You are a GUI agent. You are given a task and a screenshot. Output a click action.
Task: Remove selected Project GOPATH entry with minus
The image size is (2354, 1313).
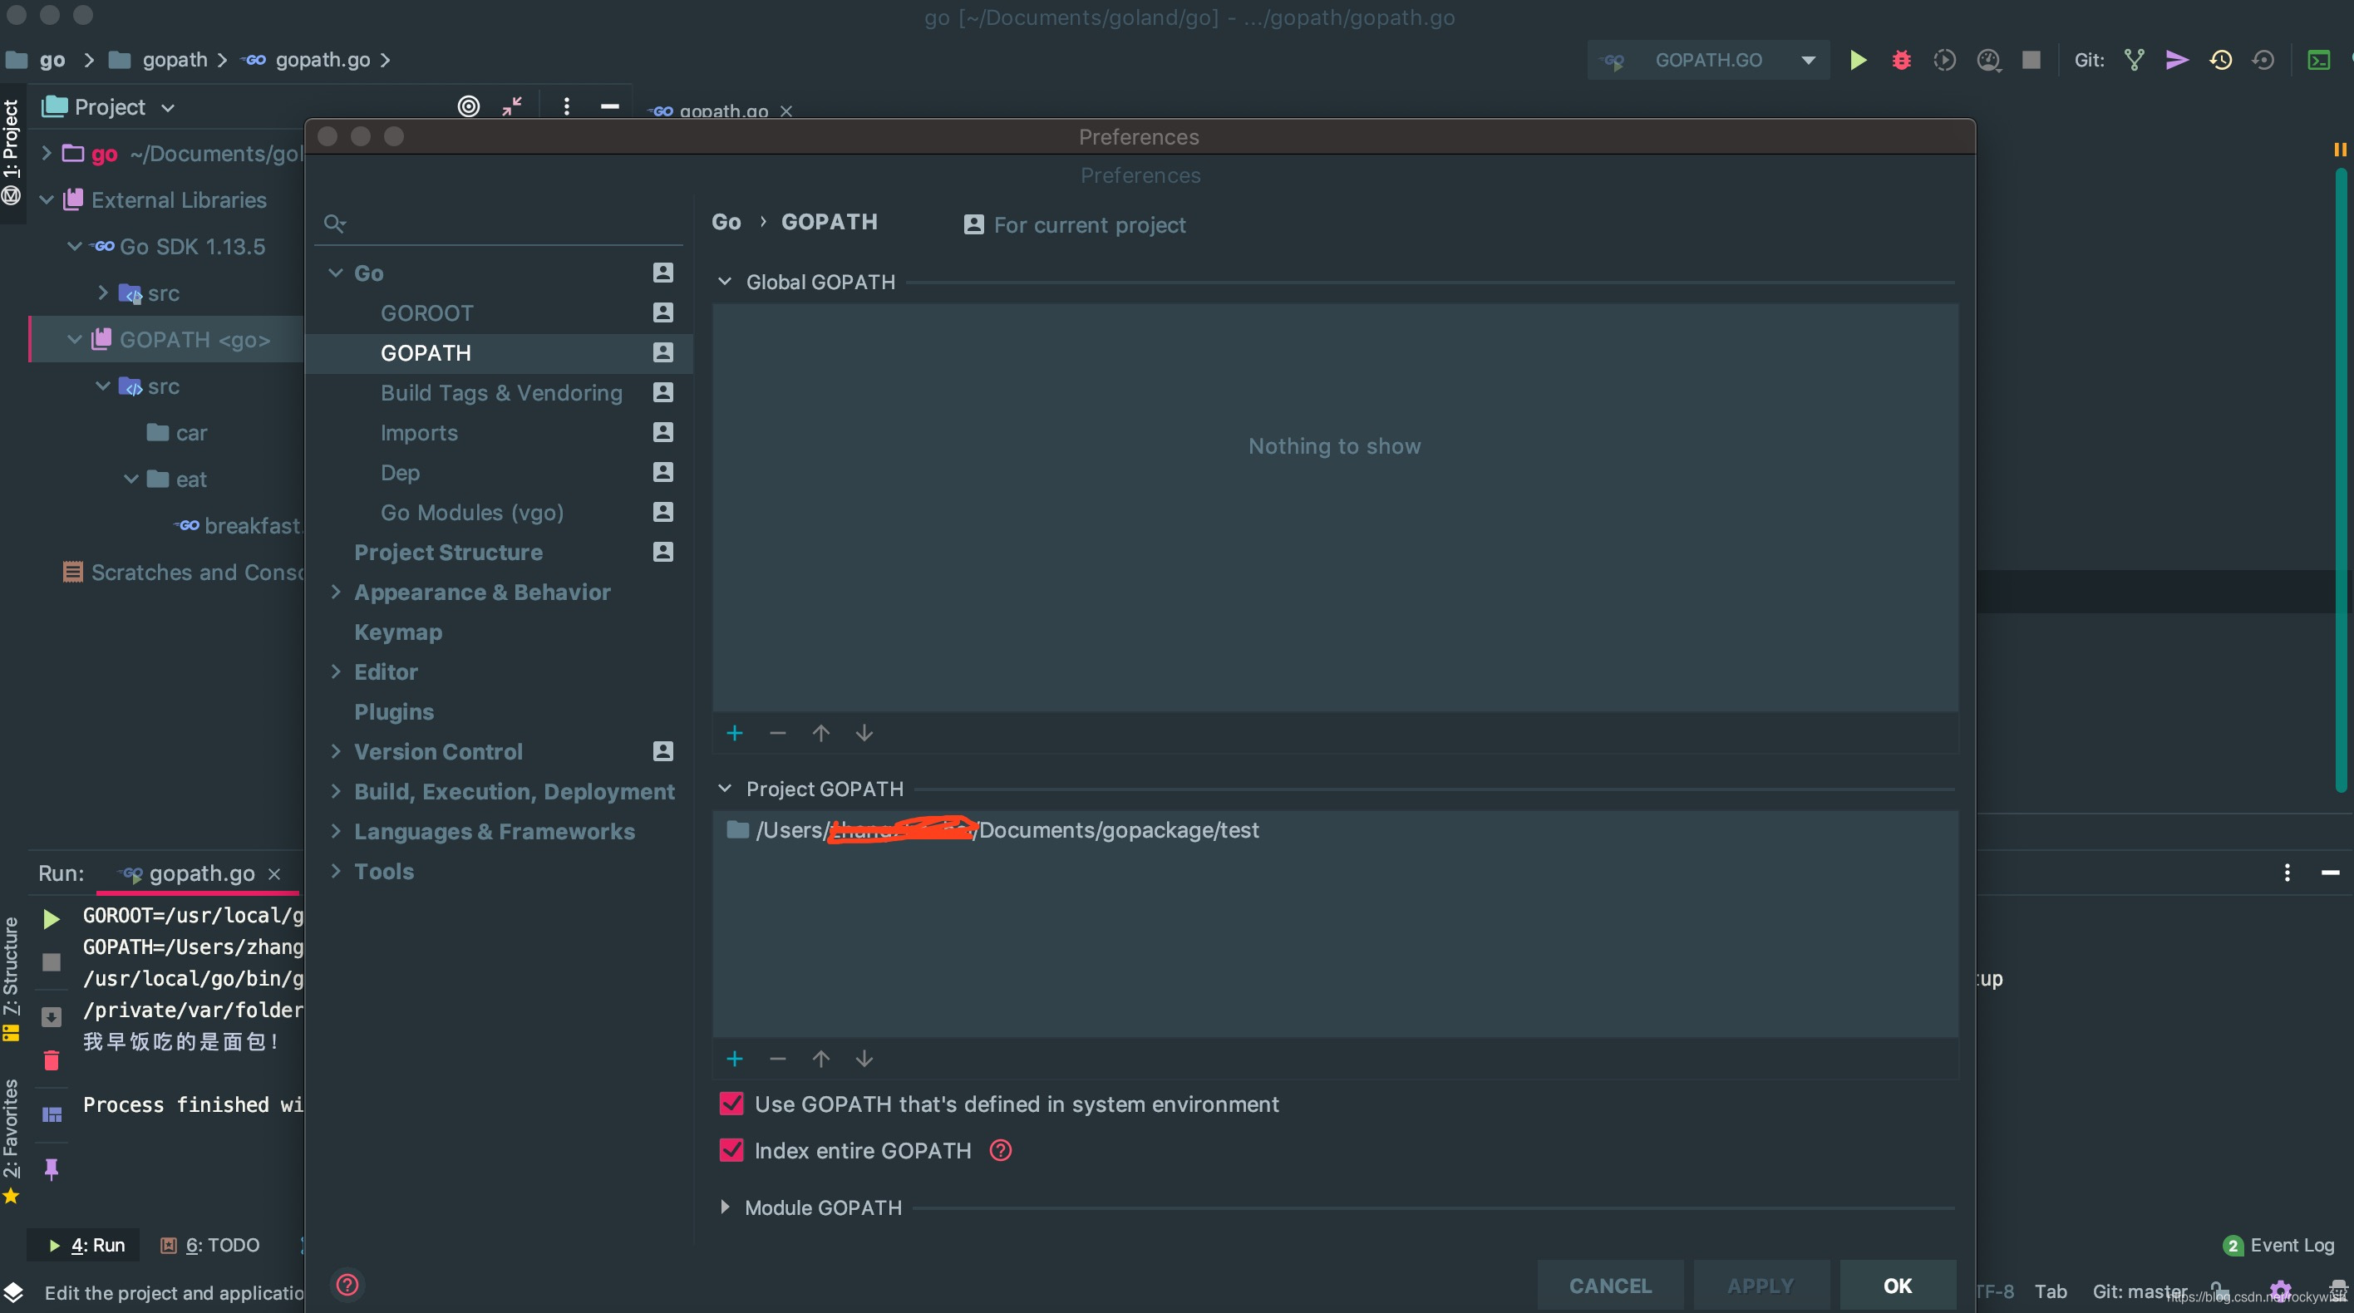click(778, 1058)
